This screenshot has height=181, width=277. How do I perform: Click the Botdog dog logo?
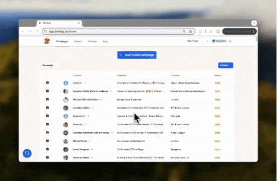click(47, 41)
